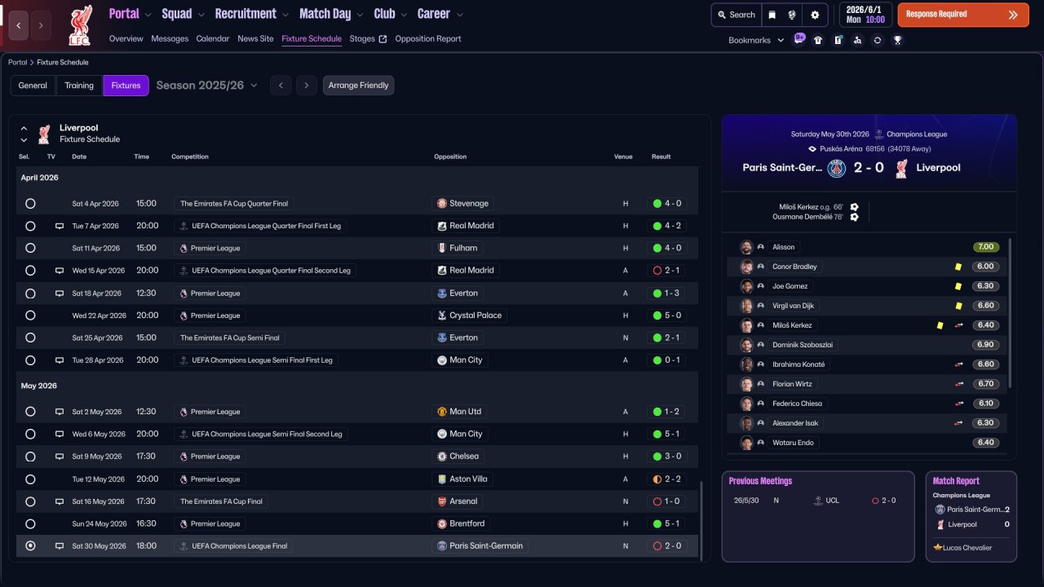The height and width of the screenshot is (587, 1044).
Task: Switch to the General tab
Action: 33,86
